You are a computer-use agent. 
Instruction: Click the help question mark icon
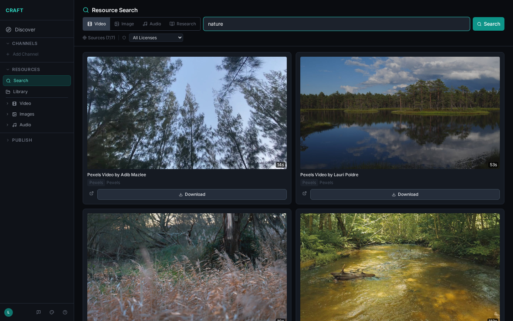coord(65,312)
